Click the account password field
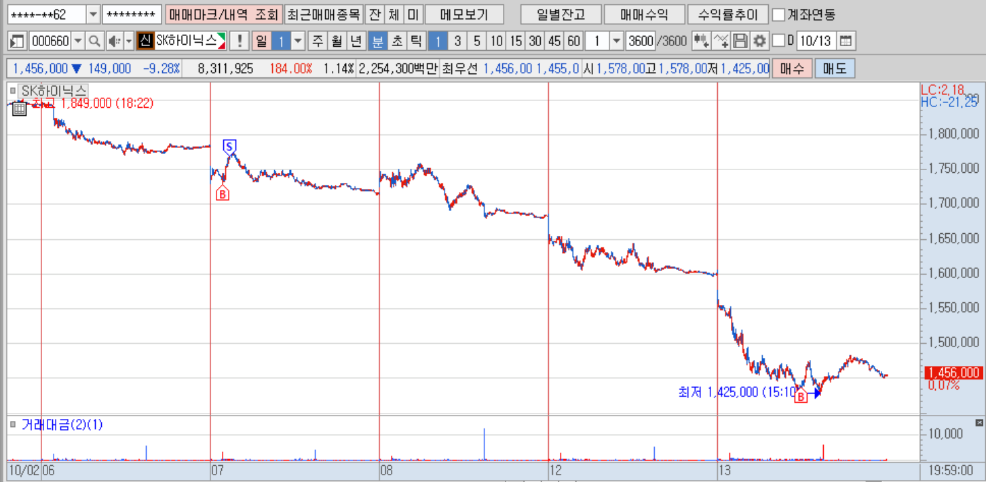The image size is (986, 482). point(132,14)
